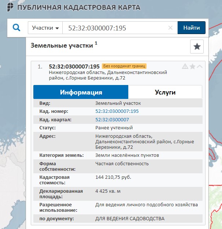Open cadastral number link 52:32:0300007:195
Image resolution: width=222 pixels, height=229 pixels.
pos(117,111)
